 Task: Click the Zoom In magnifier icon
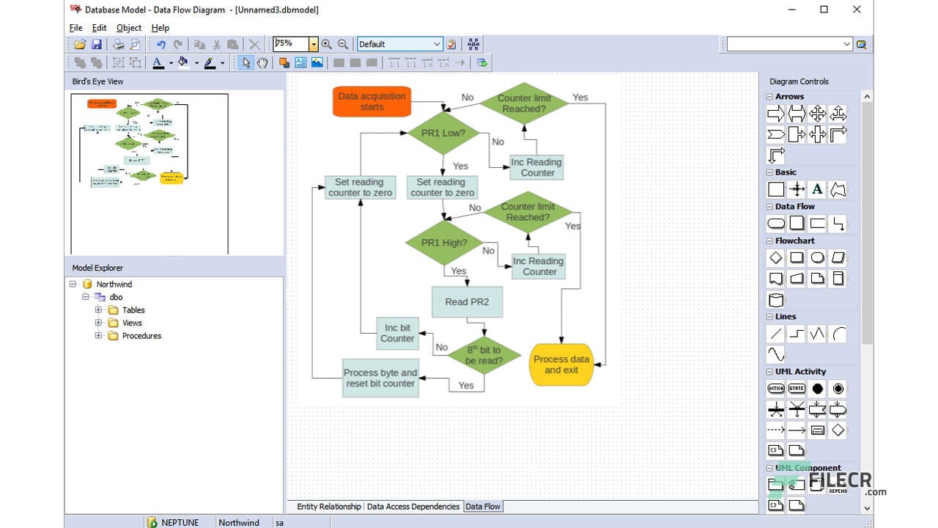click(x=327, y=44)
